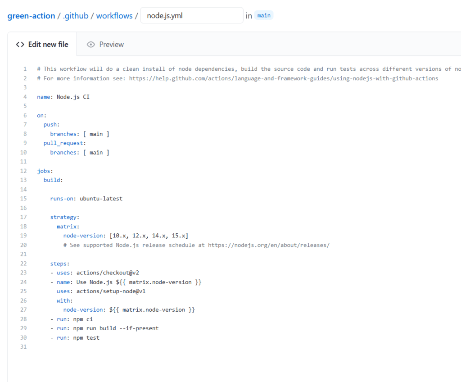Go to the .github folder breadcrumb

point(75,16)
